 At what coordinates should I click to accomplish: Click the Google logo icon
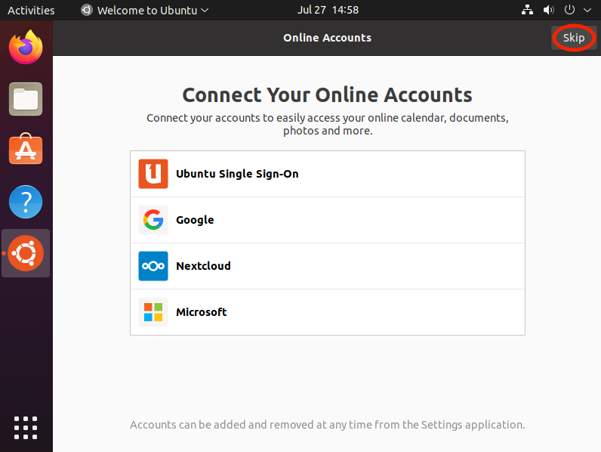click(153, 220)
